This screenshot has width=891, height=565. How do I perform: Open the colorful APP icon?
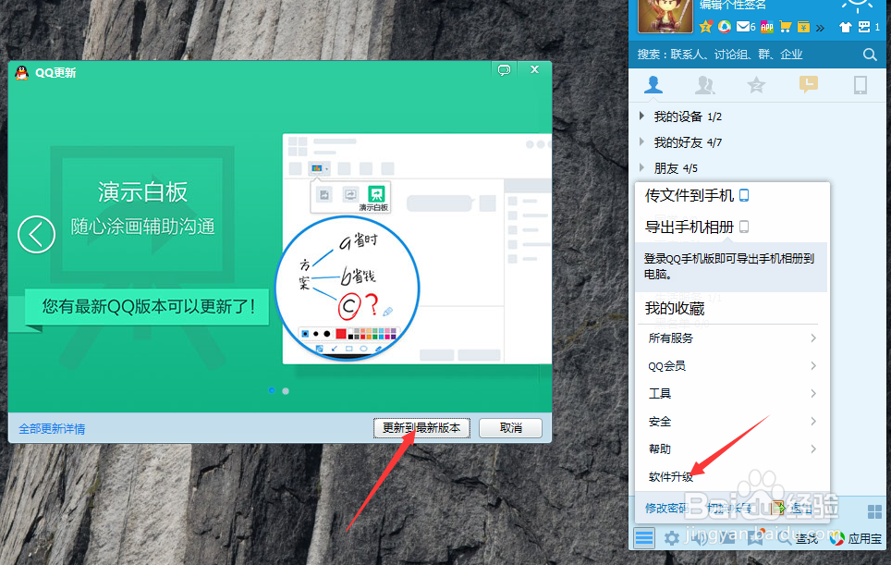coord(767,26)
